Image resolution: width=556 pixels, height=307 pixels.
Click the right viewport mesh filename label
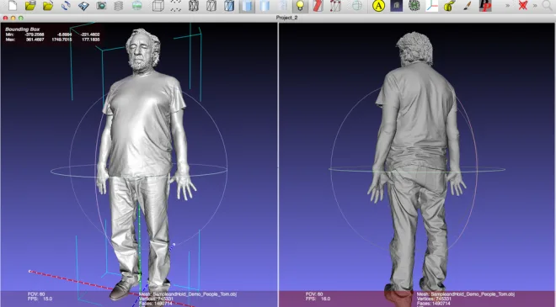466,294
